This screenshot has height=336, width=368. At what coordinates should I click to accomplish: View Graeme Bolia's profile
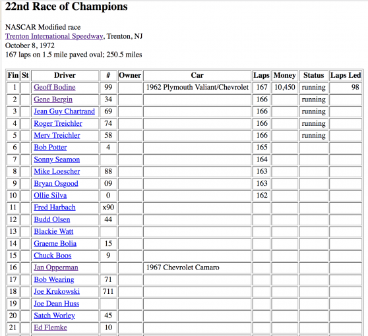(x=55, y=243)
